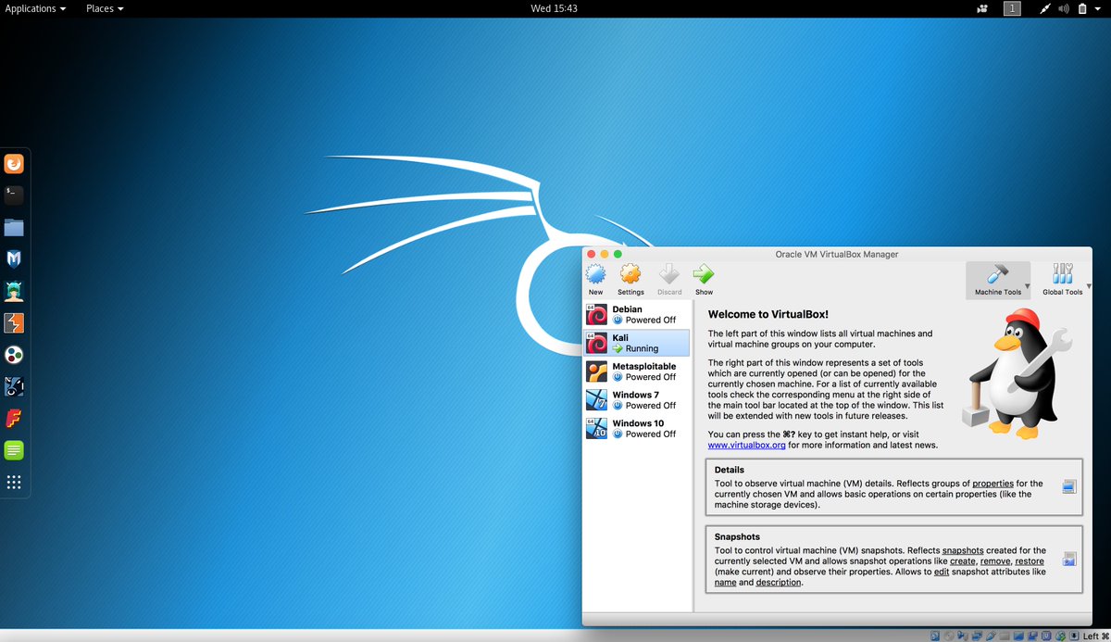Viewport: 1111px width, 642px height.
Task: Launch Burp Suite from the dock
Action: click(14, 323)
